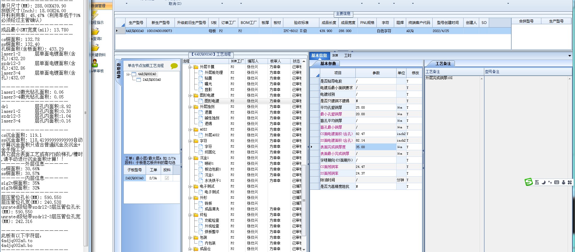
Task: Toggle the punctuation icon on the IME bar
Action: (550, 182)
